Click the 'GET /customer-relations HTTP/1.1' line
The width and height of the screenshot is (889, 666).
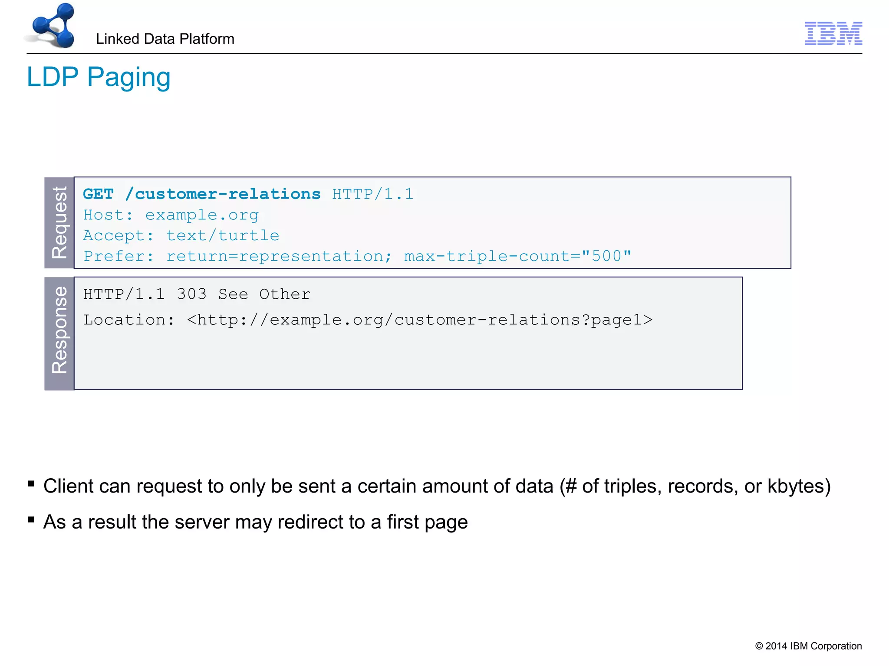(x=248, y=194)
